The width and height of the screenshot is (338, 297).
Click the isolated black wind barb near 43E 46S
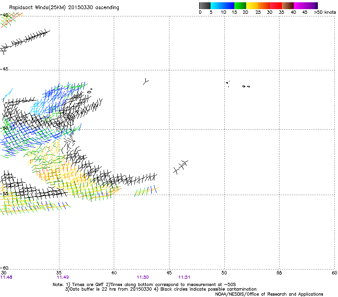click(146, 81)
